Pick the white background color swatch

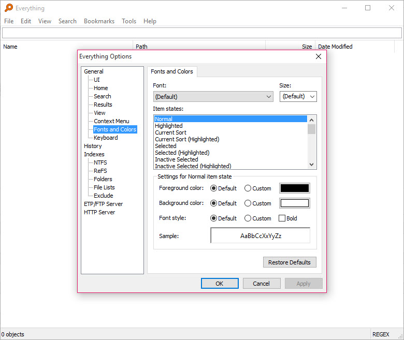[x=295, y=203]
